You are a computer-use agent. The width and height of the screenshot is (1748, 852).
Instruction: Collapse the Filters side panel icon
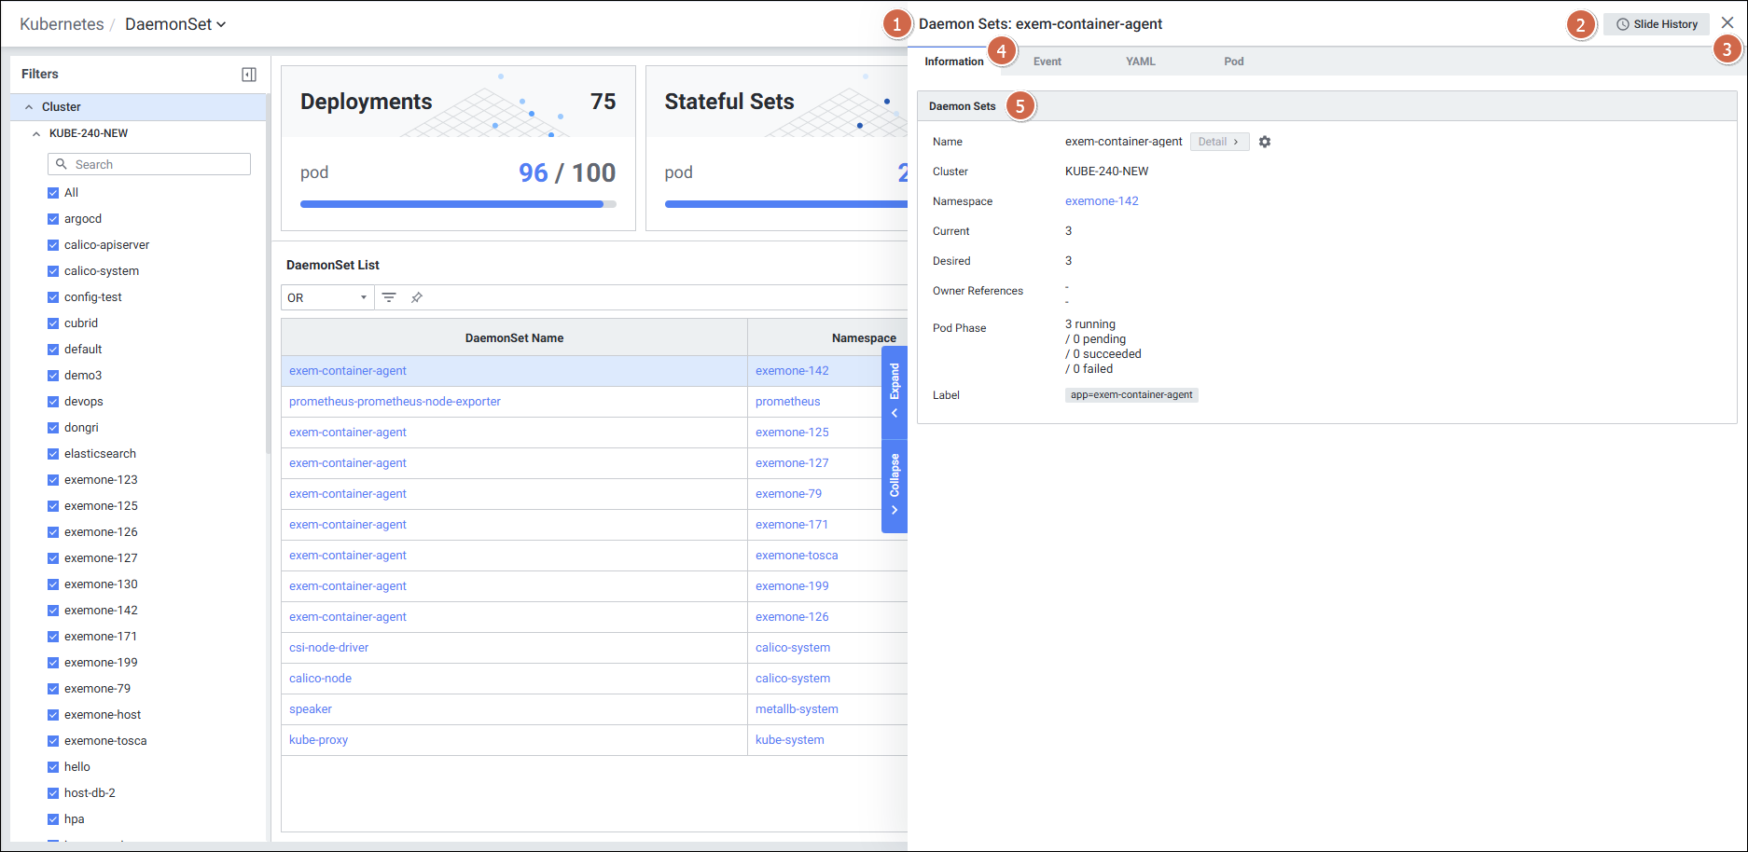pyautogui.click(x=249, y=75)
